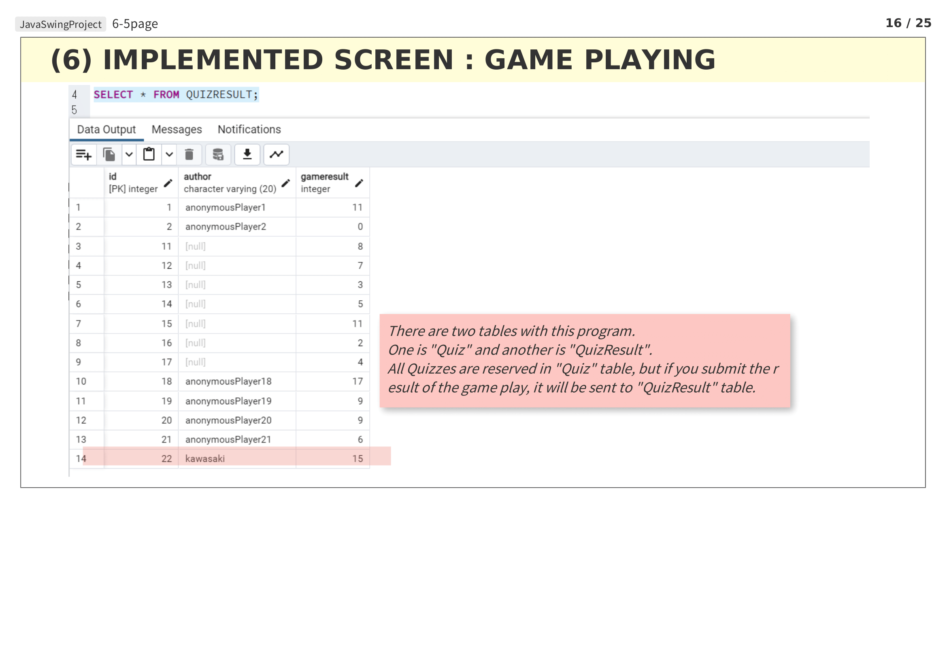The height and width of the screenshot is (669, 947).
Task: Click the id column edit pencil
Action: pos(168,183)
